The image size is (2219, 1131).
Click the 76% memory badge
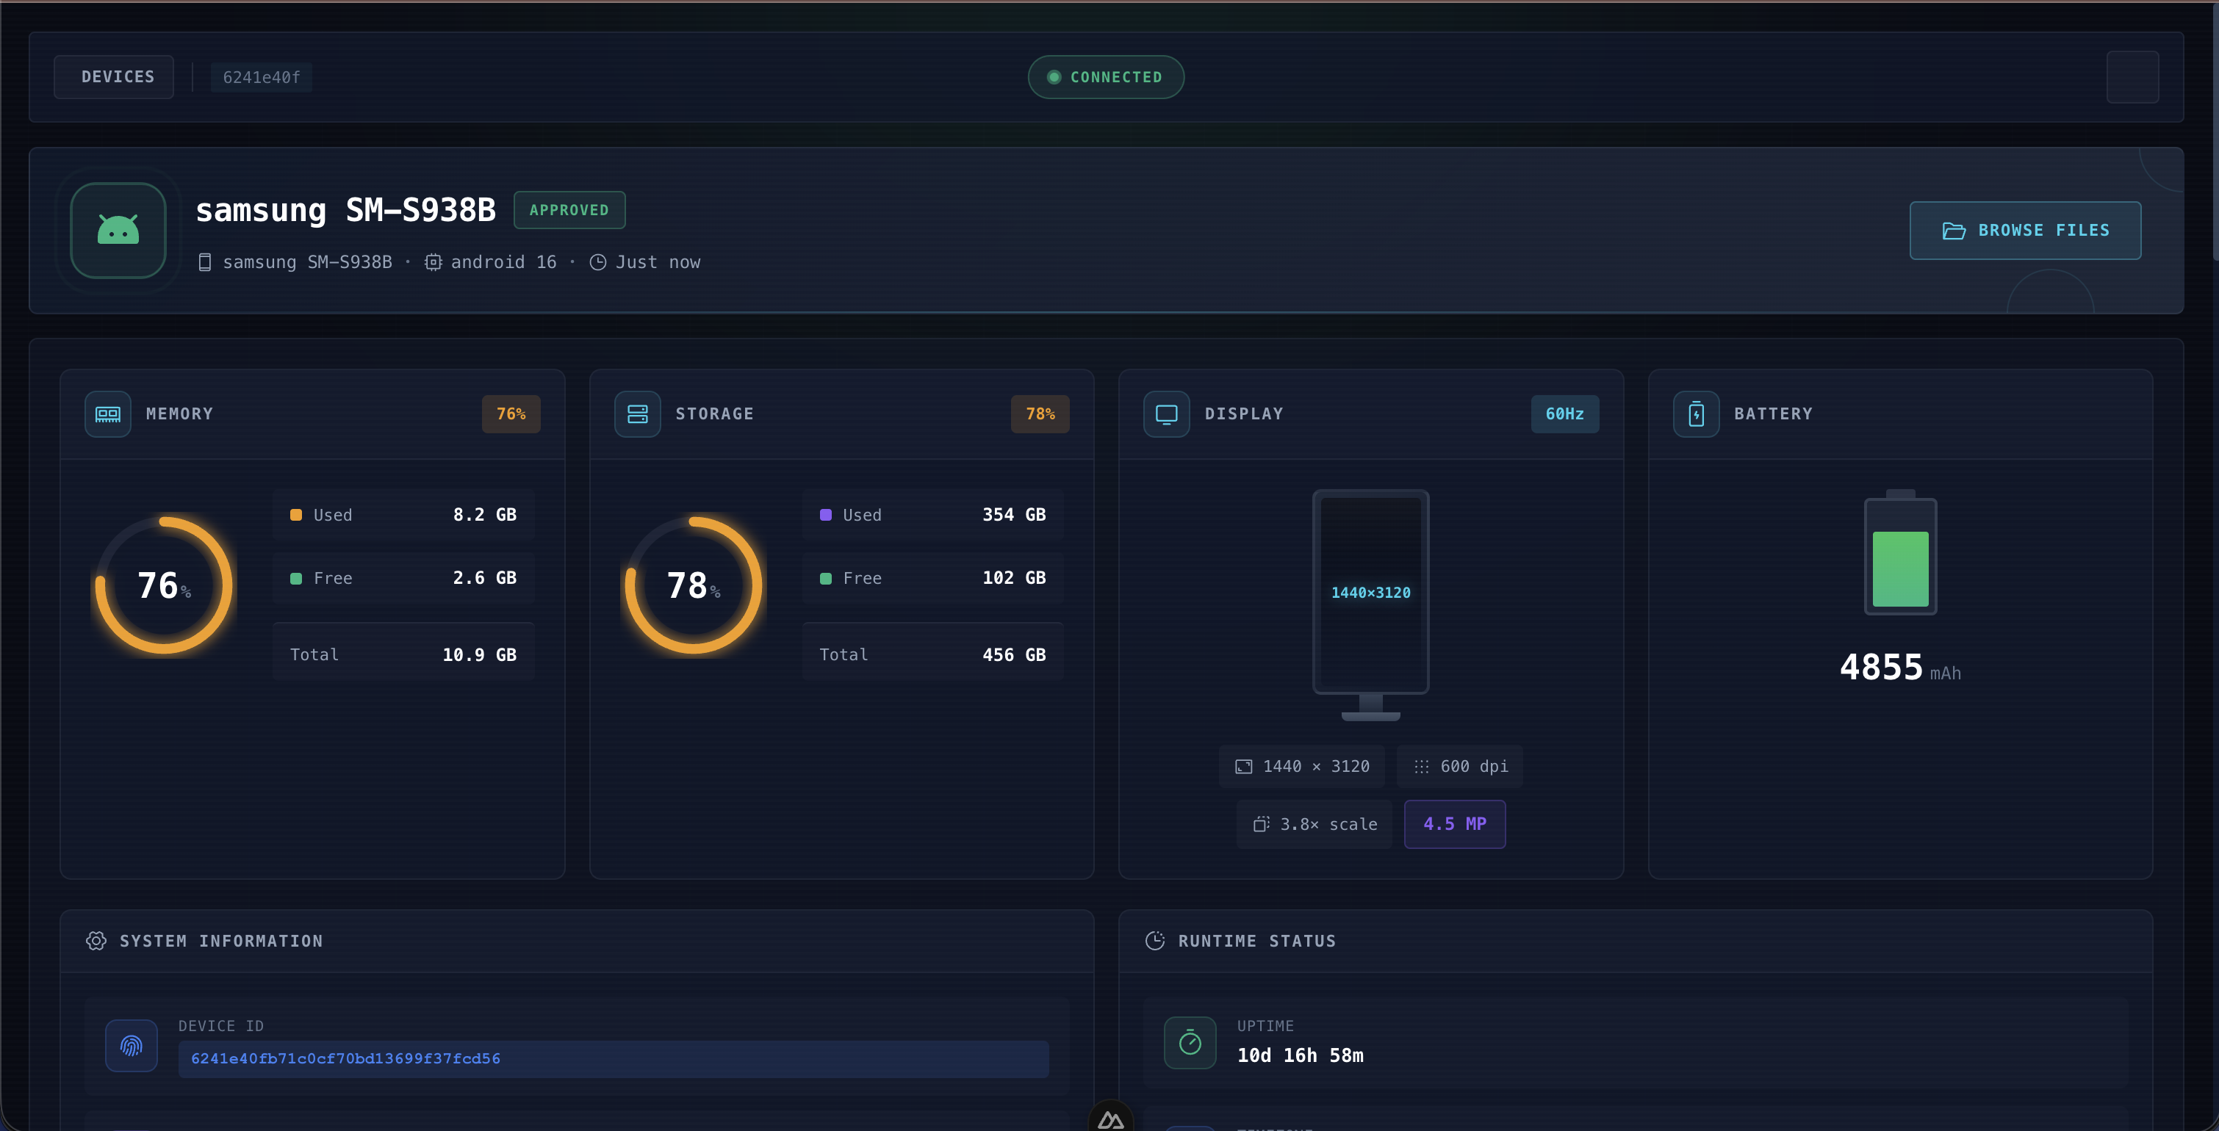click(x=511, y=414)
